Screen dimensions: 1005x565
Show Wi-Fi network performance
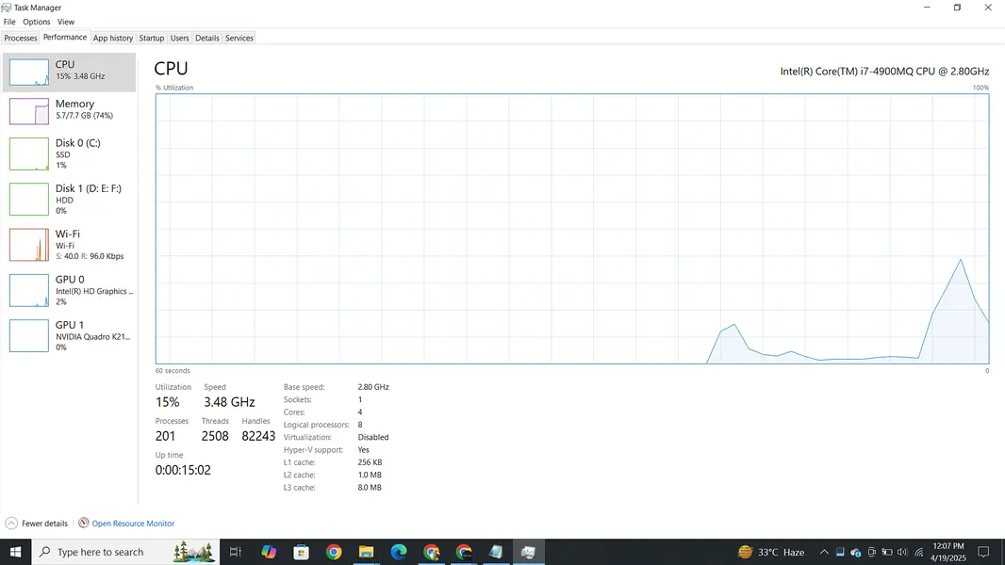click(x=71, y=244)
